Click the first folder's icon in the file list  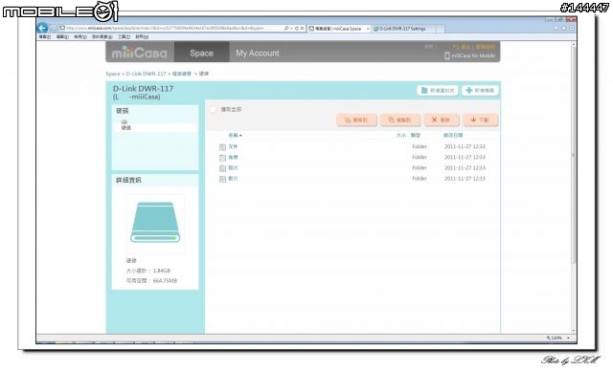(222, 147)
